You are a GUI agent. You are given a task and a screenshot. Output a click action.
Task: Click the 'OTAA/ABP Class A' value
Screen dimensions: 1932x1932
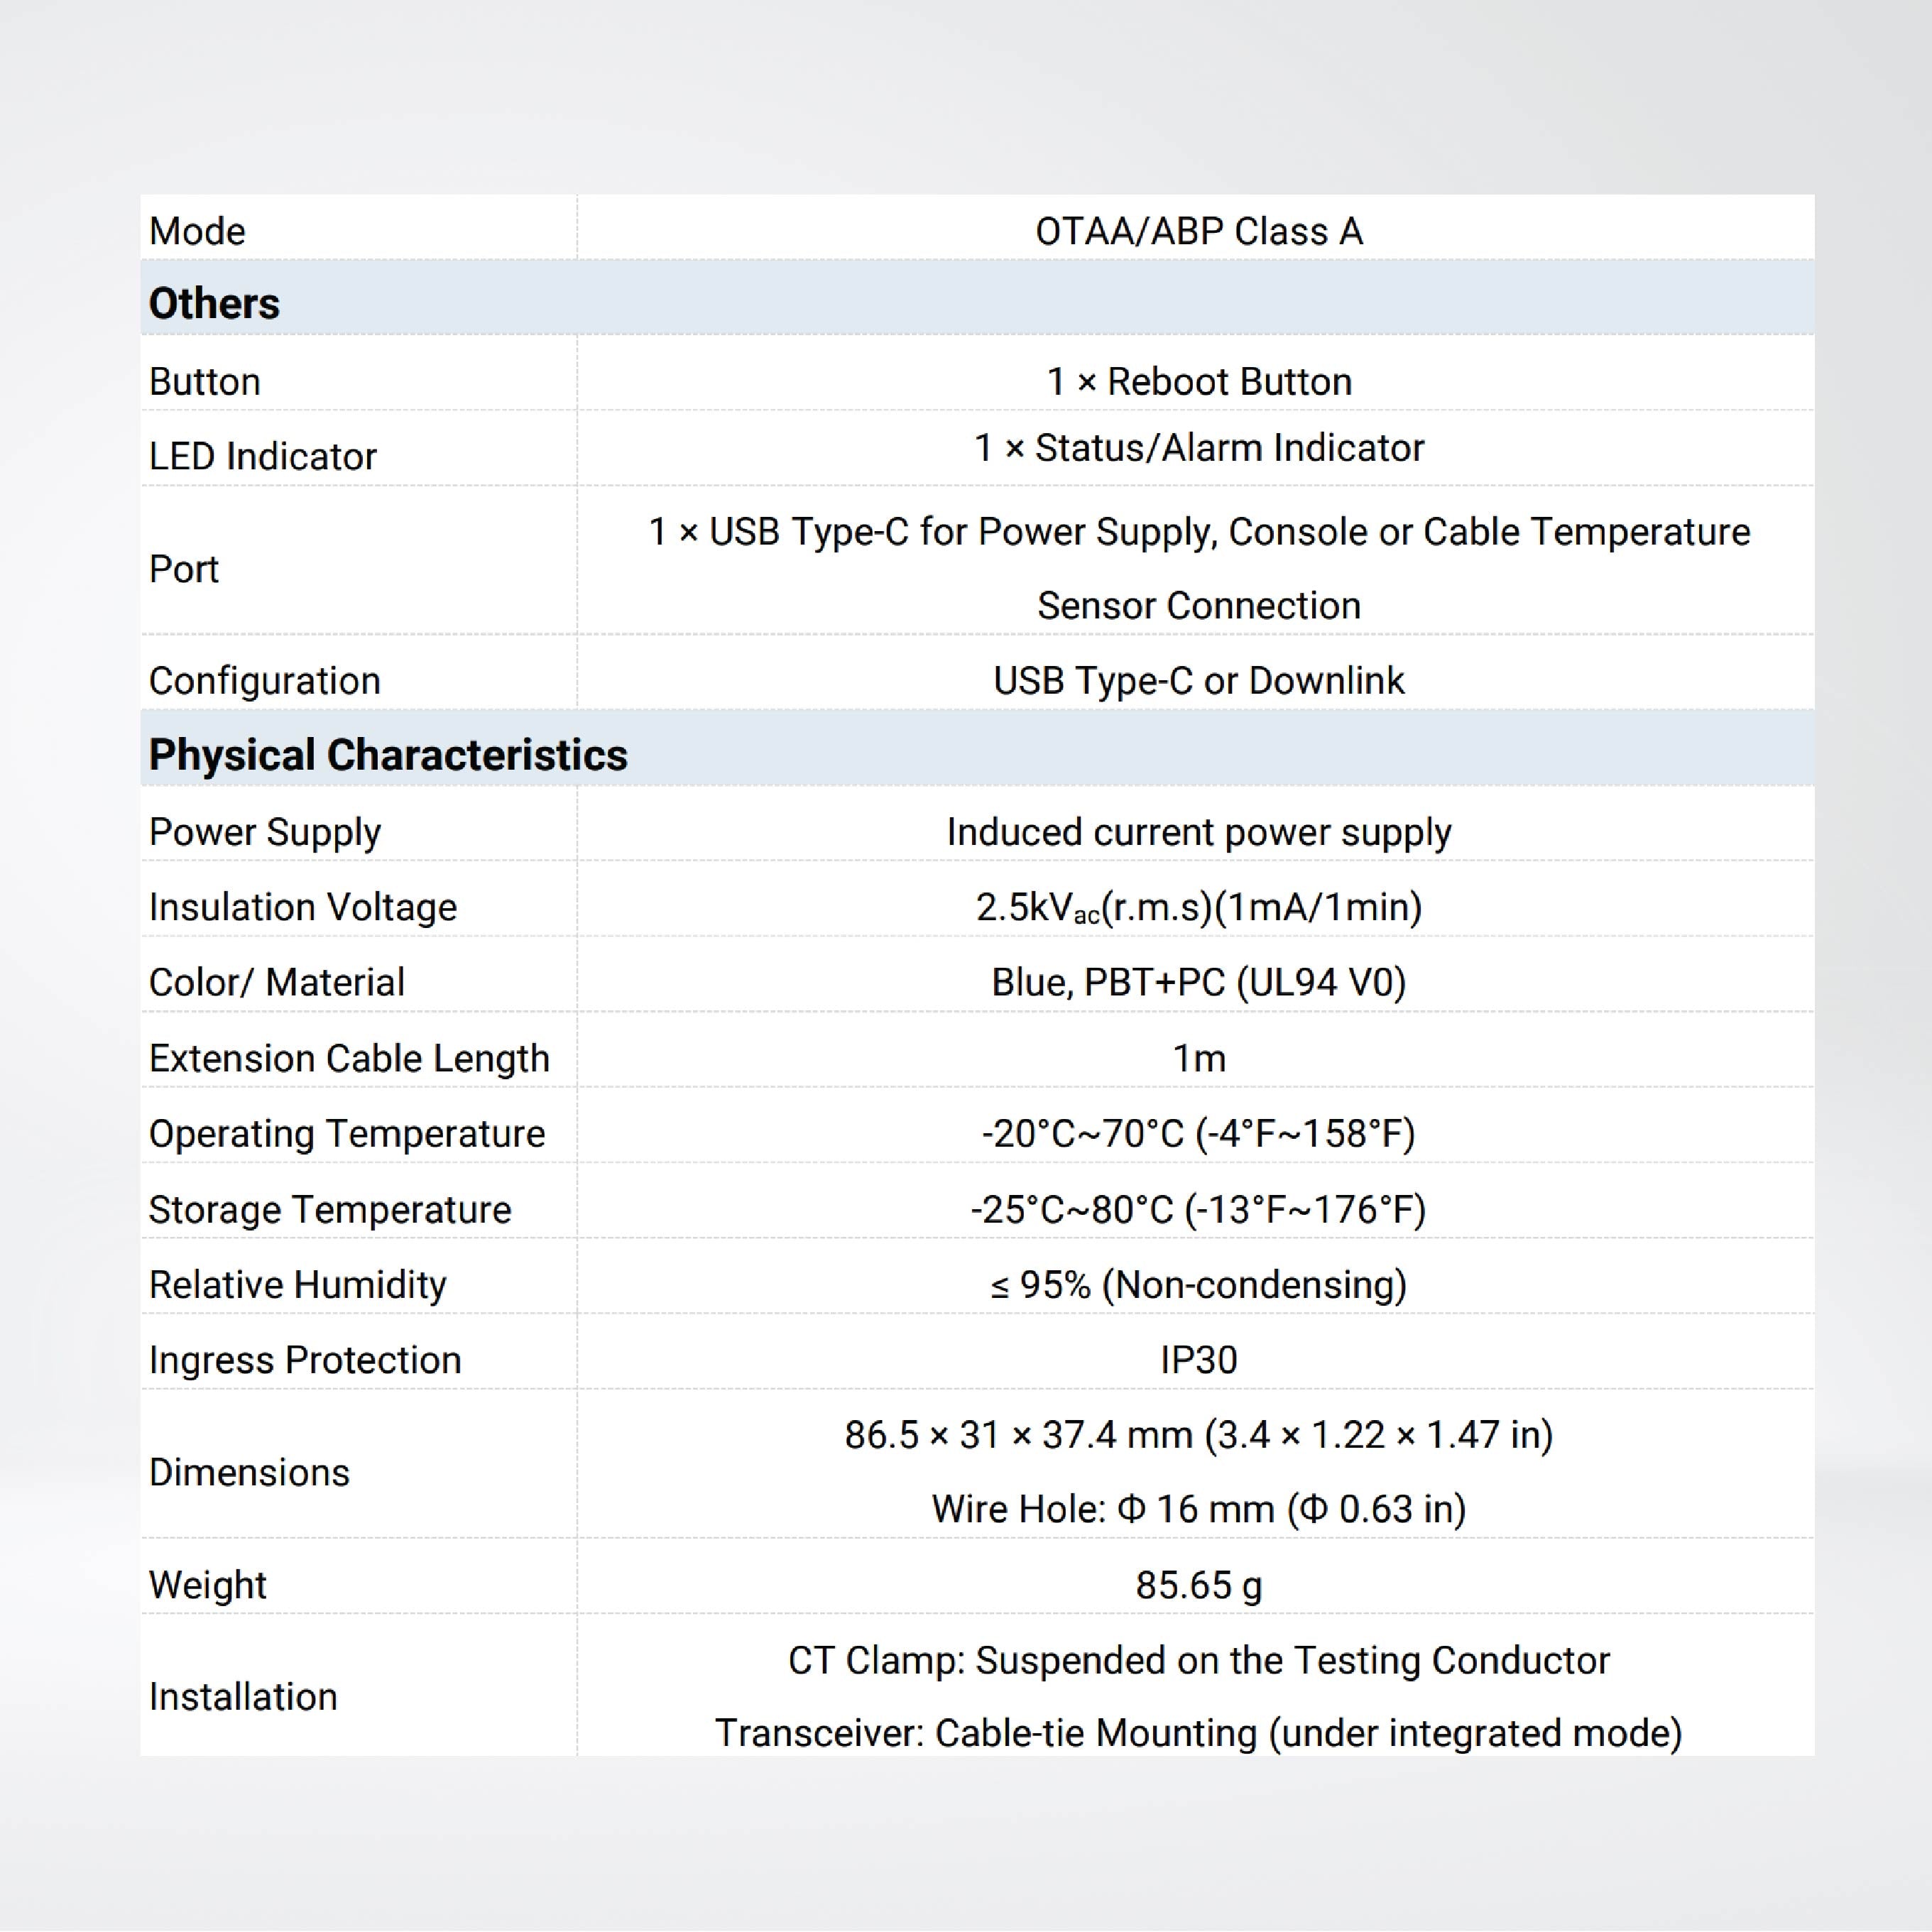coord(1198,231)
